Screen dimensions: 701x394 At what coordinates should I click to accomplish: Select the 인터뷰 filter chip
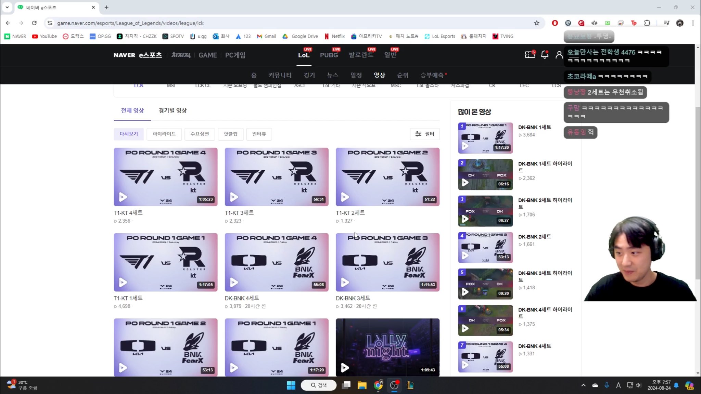point(259,134)
